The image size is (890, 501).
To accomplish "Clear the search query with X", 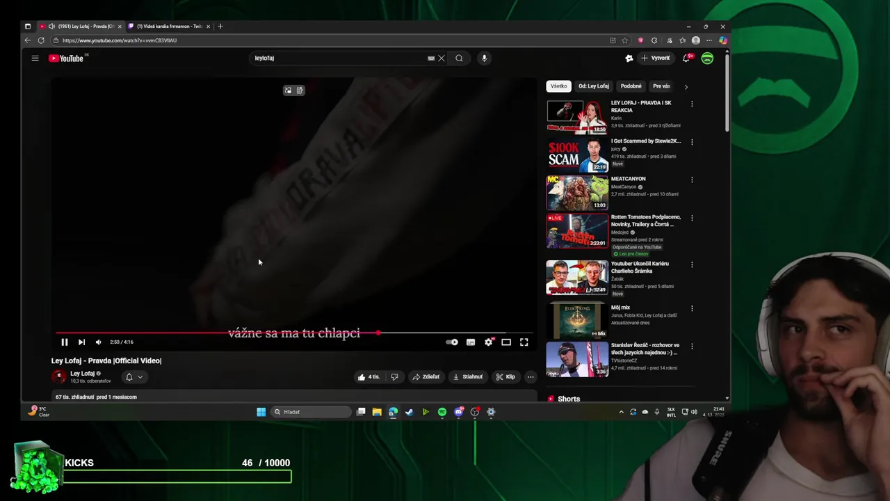I will click(x=441, y=58).
